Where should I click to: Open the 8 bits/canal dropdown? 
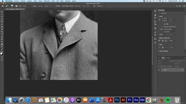coord(170,32)
